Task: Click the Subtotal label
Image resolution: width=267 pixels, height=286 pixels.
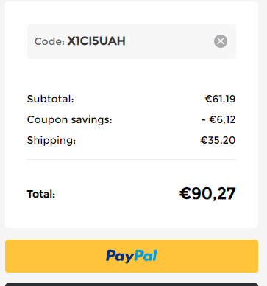Action: coord(50,99)
